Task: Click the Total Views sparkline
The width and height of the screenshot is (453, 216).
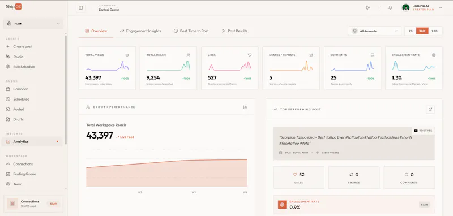Action: click(x=107, y=66)
